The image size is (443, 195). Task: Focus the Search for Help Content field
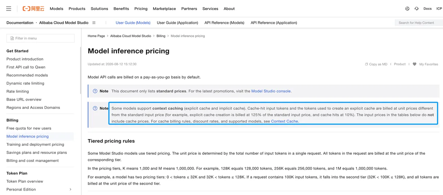(x=419, y=23)
